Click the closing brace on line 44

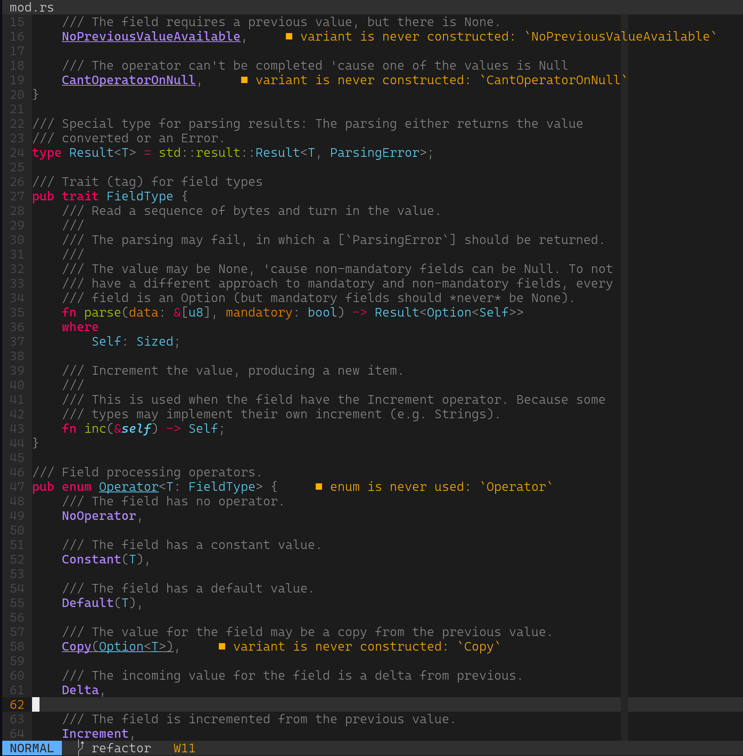click(x=35, y=443)
